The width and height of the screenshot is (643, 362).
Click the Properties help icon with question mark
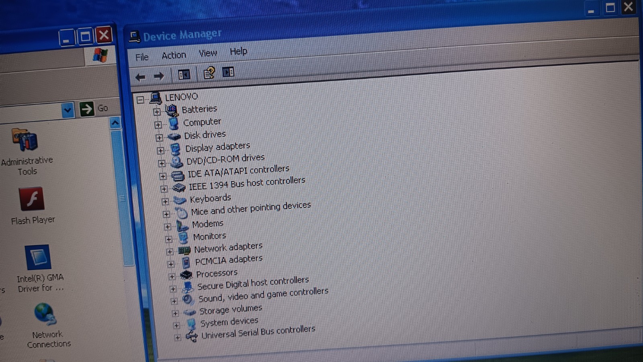tap(209, 73)
